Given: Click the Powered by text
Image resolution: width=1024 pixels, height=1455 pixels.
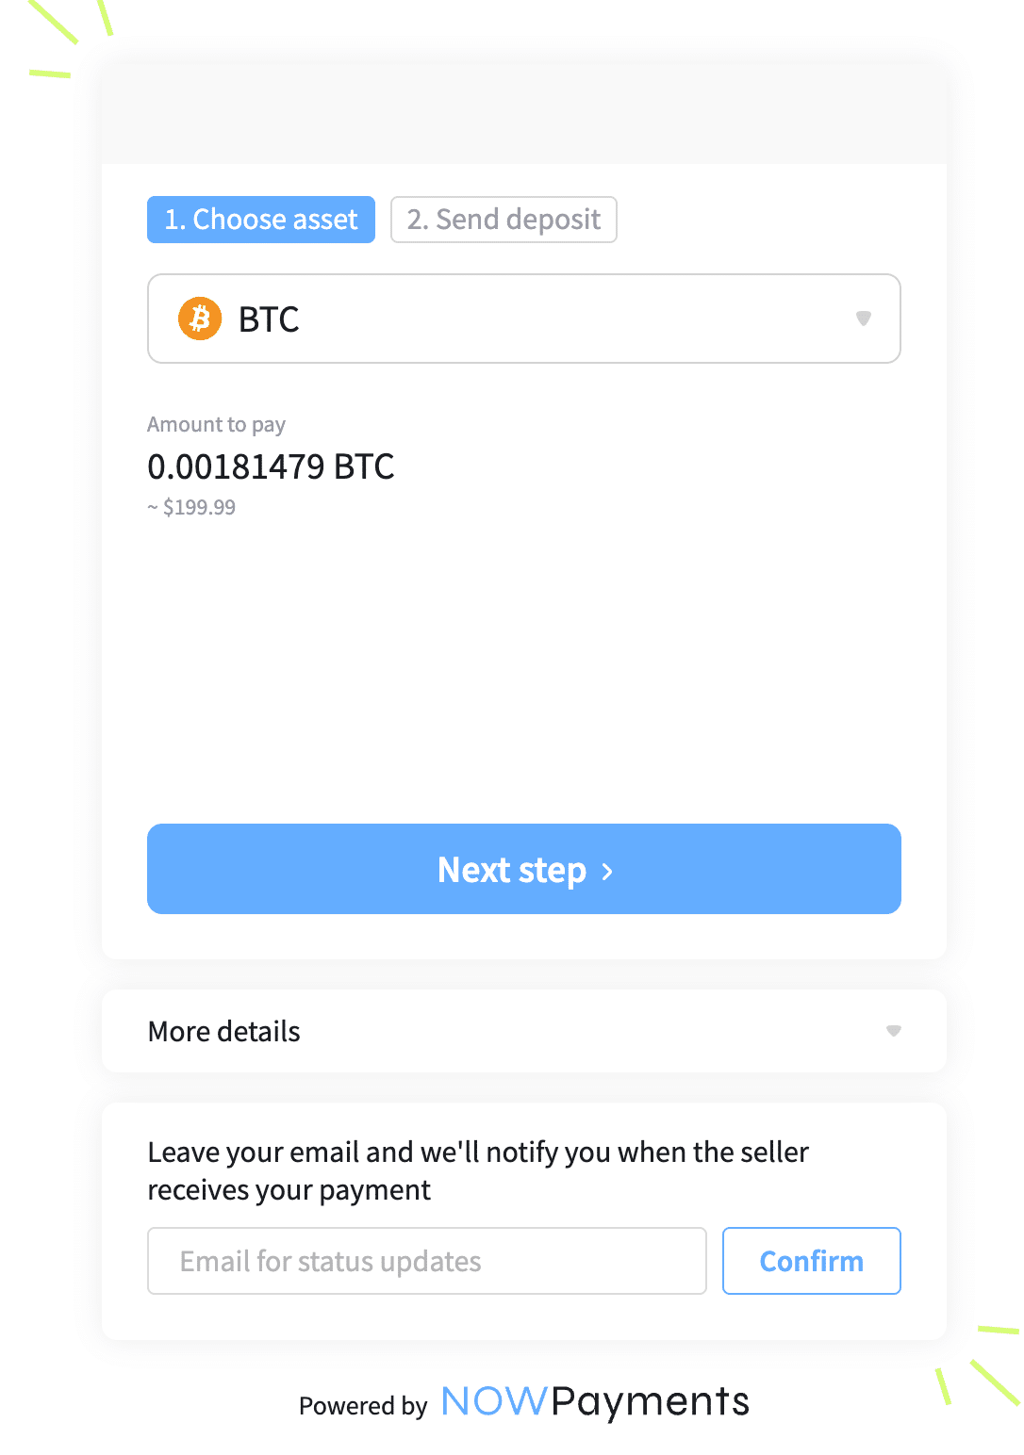Looking at the screenshot, I should (363, 1406).
